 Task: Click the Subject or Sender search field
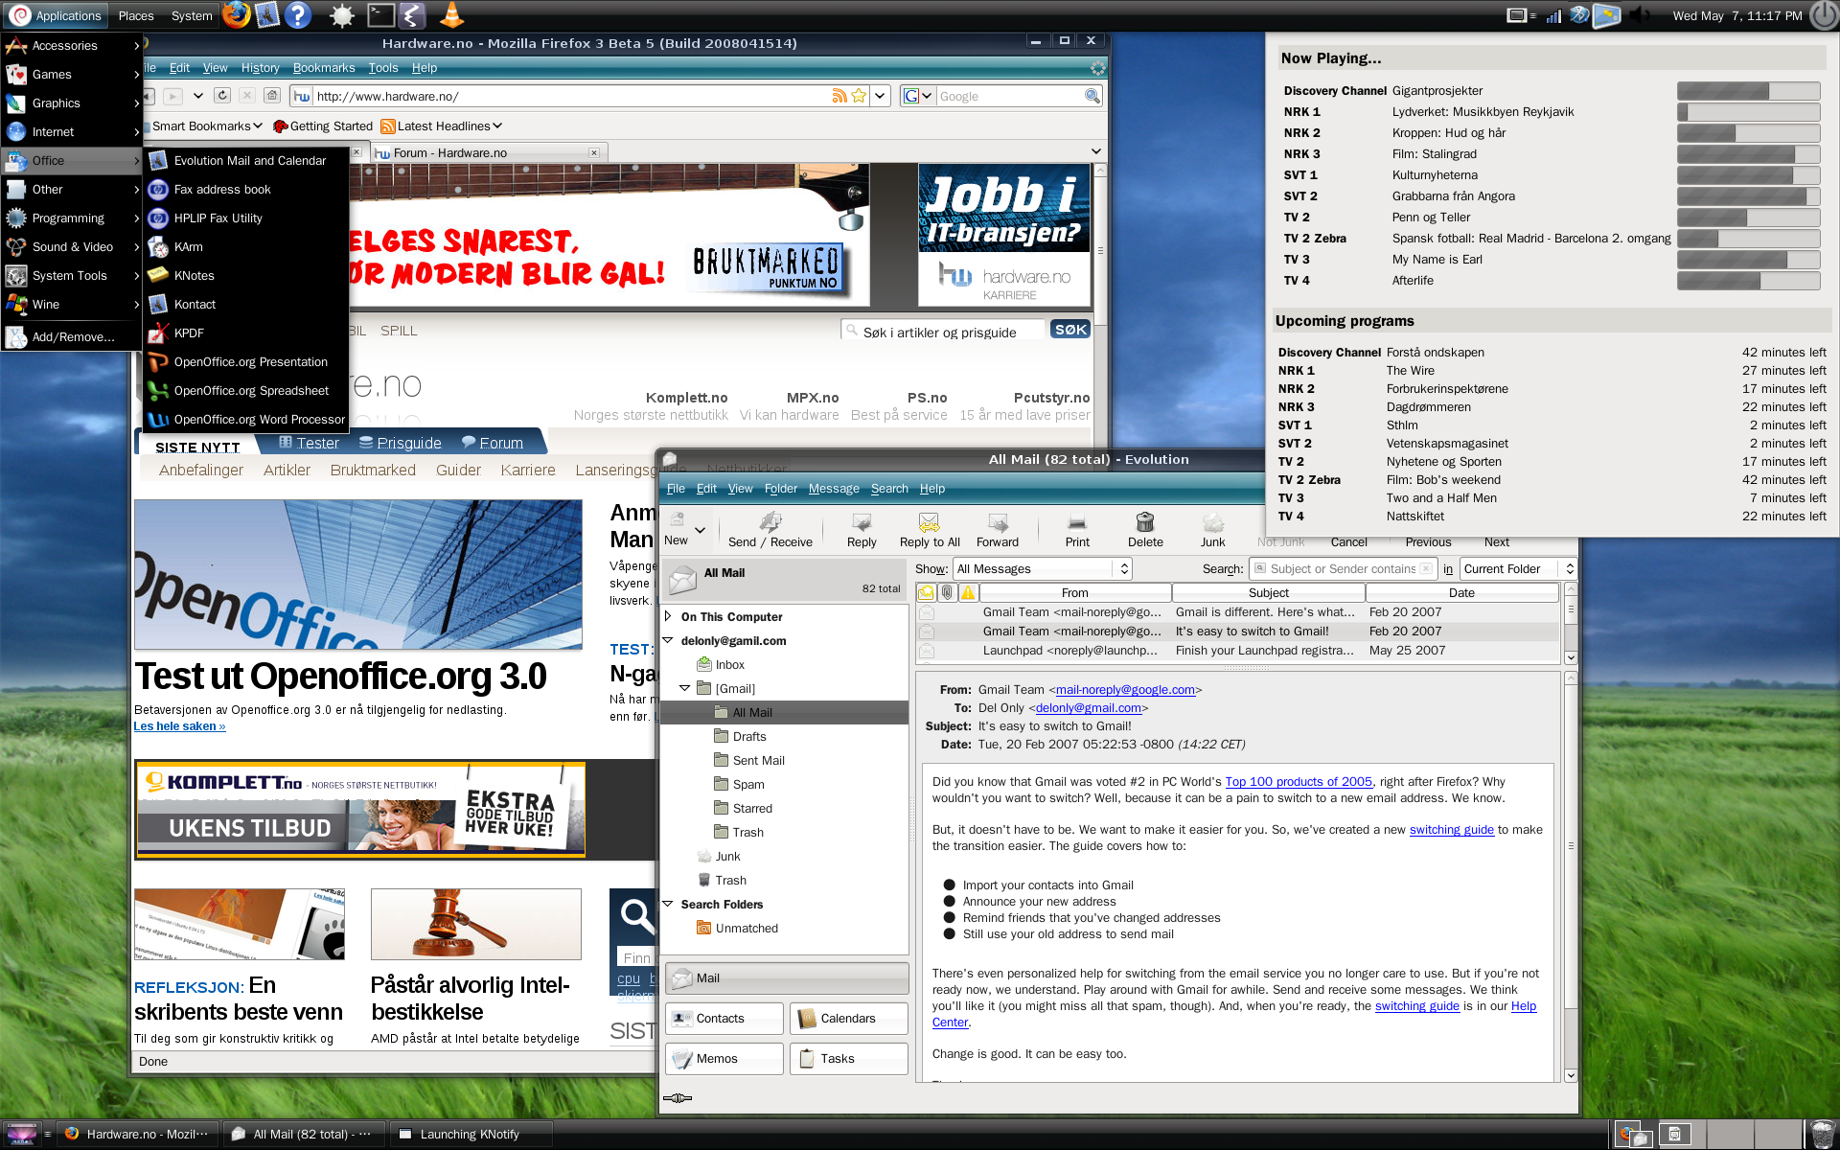click(x=1342, y=568)
